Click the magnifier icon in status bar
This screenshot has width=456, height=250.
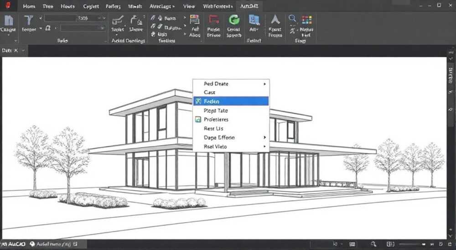coord(374,244)
